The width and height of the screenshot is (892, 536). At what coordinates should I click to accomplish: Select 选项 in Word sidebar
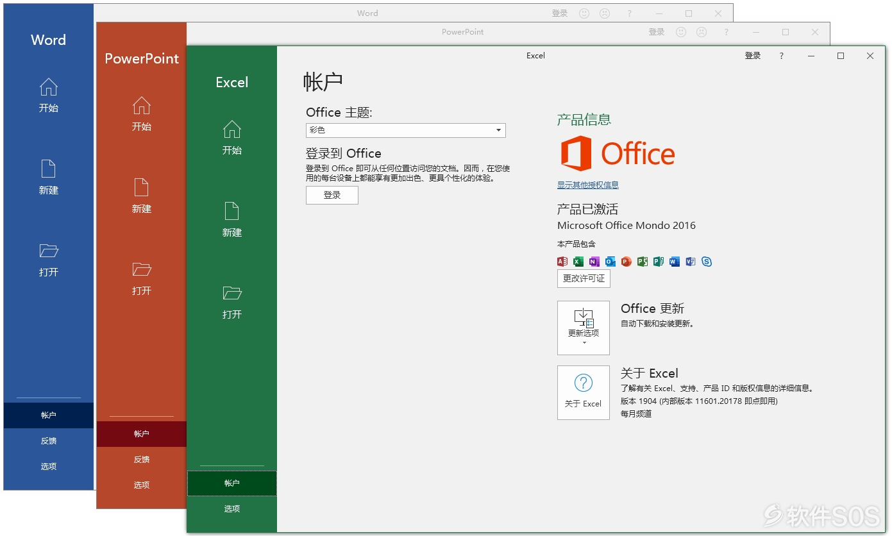49,467
